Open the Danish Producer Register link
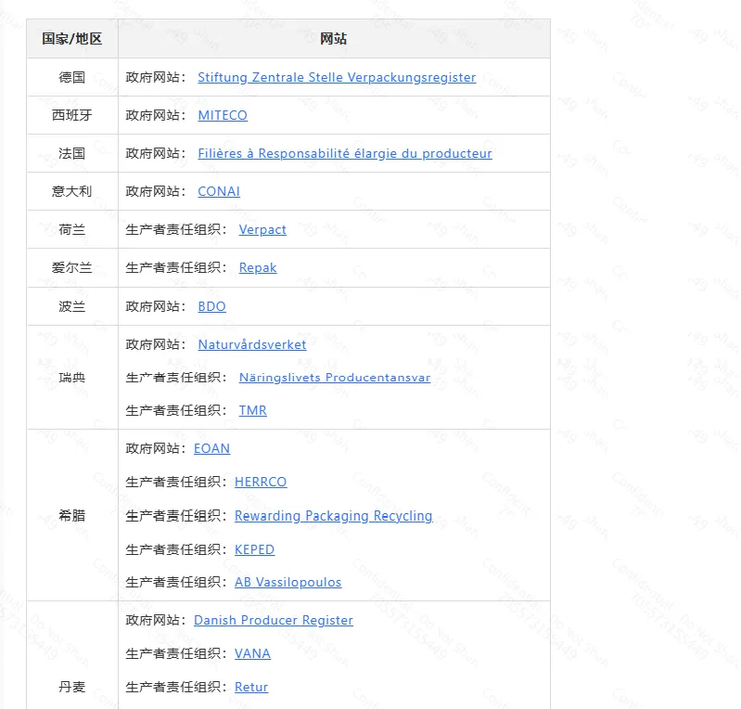 click(273, 620)
